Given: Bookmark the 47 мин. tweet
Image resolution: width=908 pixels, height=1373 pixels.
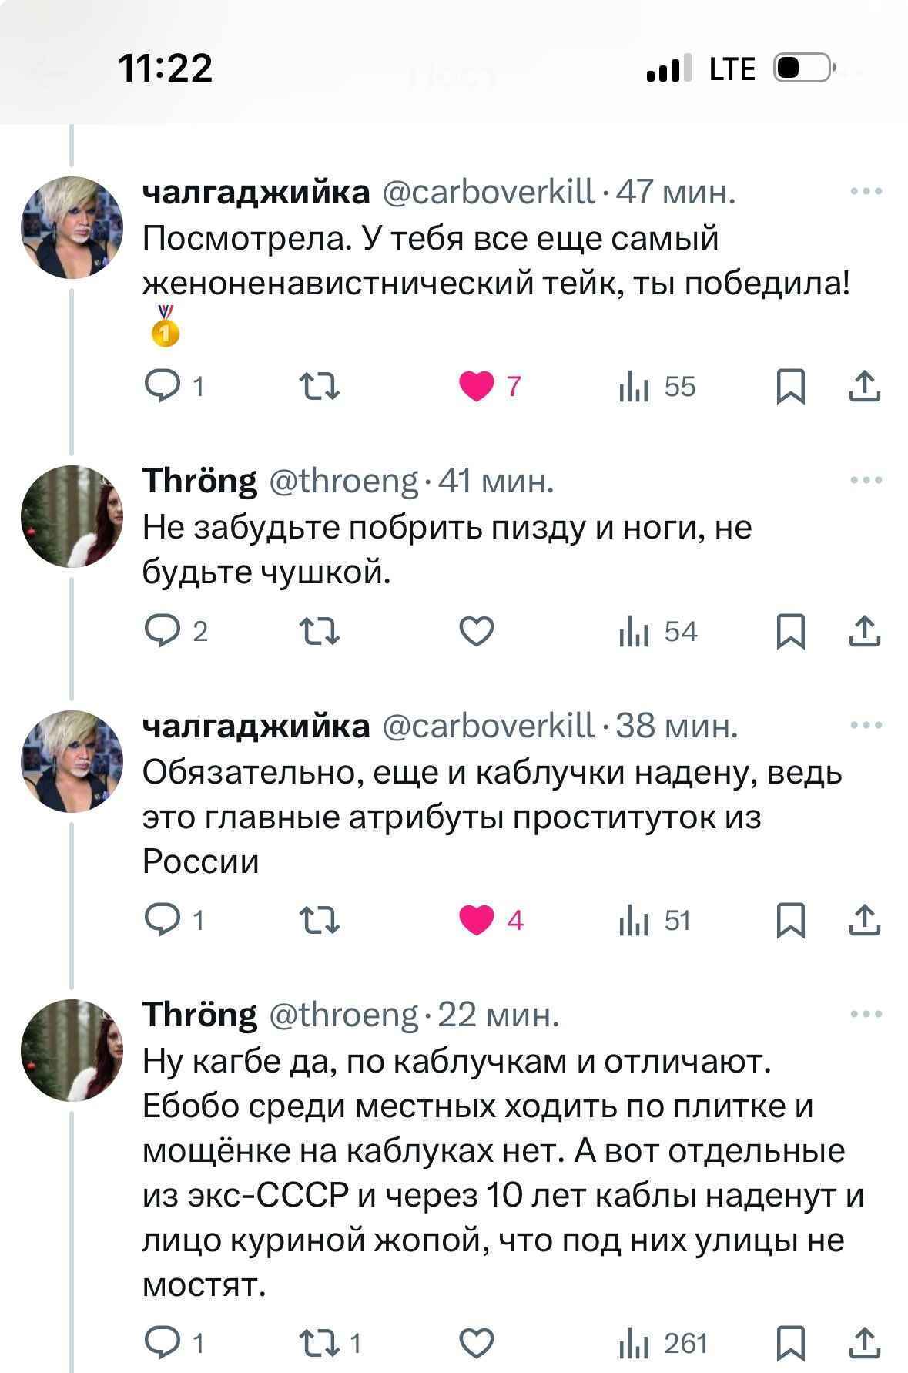Looking at the screenshot, I should point(790,386).
